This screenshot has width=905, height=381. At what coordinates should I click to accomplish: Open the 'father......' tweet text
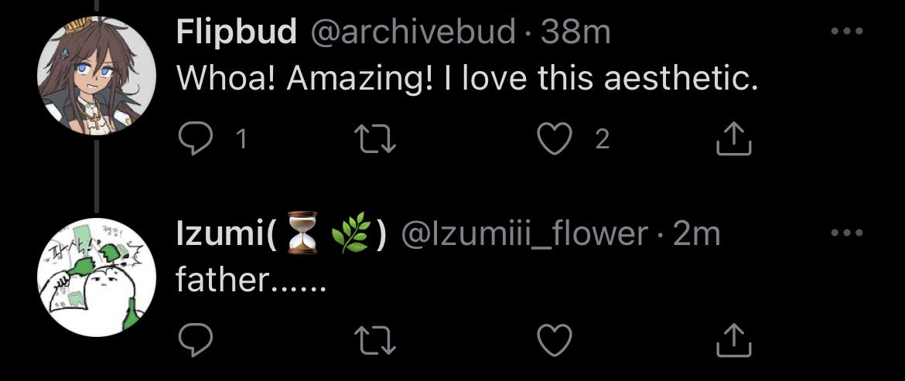click(x=251, y=280)
